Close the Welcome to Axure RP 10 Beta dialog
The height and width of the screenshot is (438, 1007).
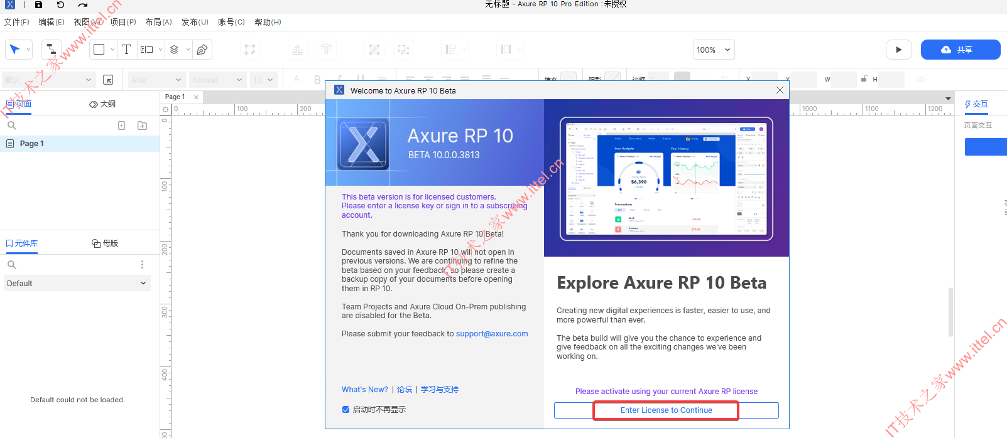780,90
